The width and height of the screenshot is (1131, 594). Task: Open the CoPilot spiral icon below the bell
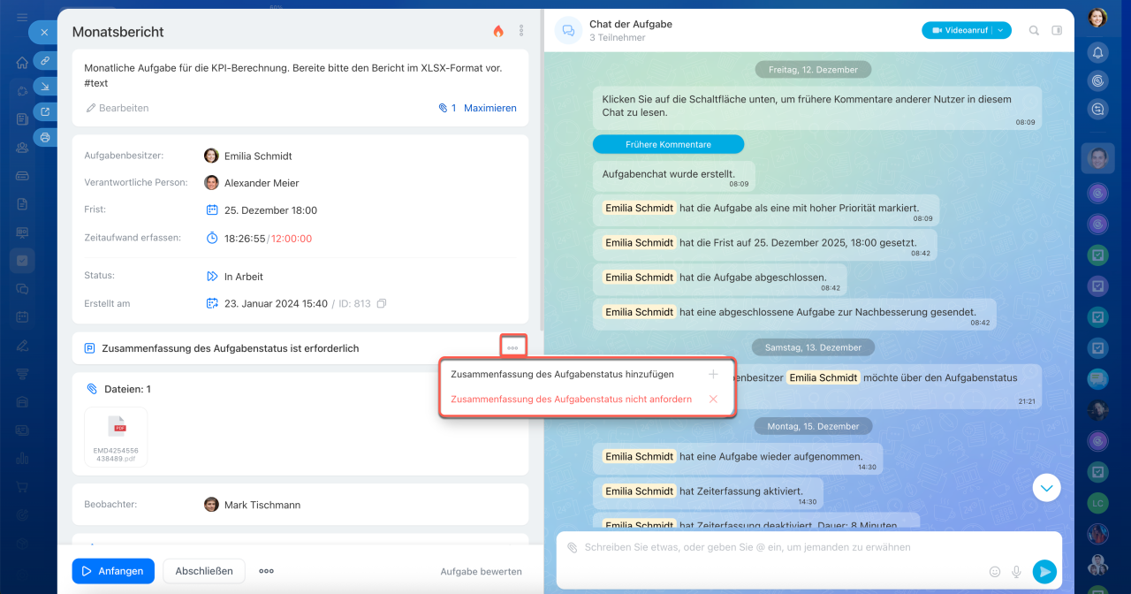(1097, 80)
